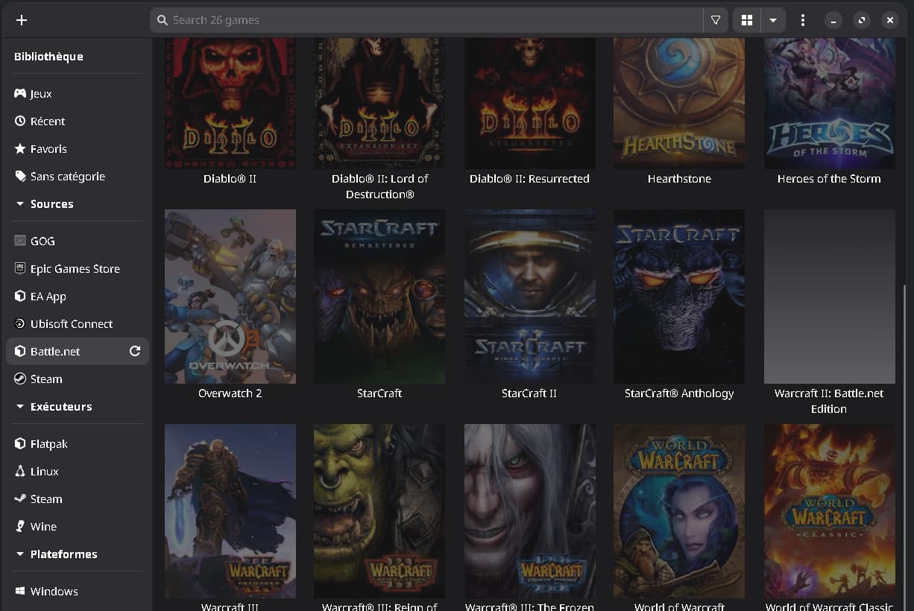Select the Epic Games Store label
Image resolution: width=914 pixels, height=611 pixels.
pyautogui.click(x=75, y=269)
